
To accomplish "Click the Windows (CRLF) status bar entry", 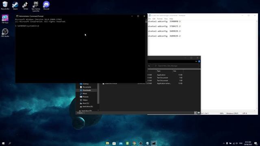I will click(232, 114).
